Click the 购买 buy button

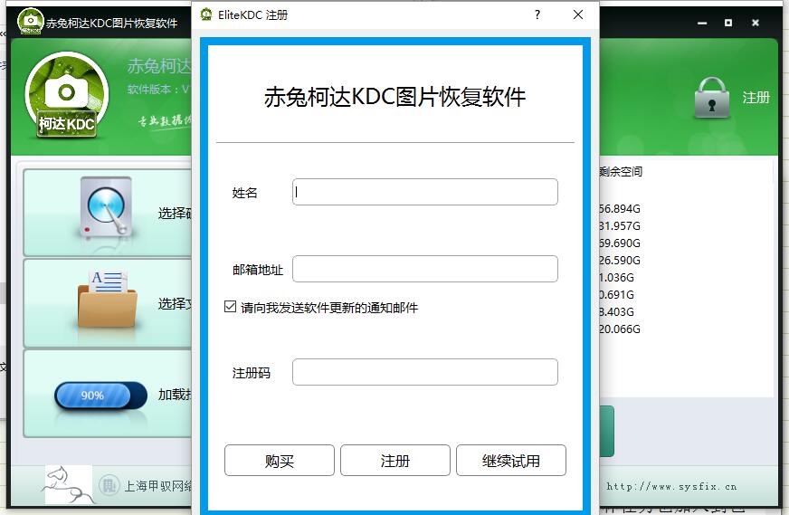280,460
